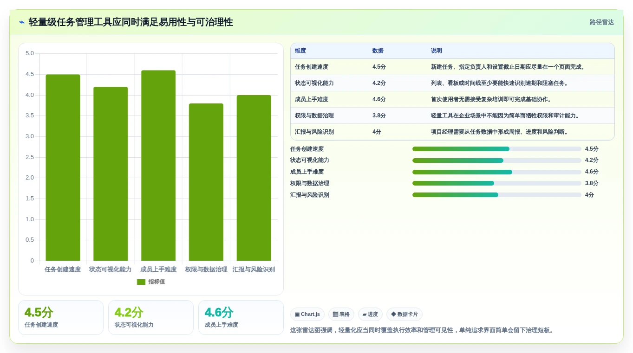Click the 进度 tag chip

coord(370,314)
